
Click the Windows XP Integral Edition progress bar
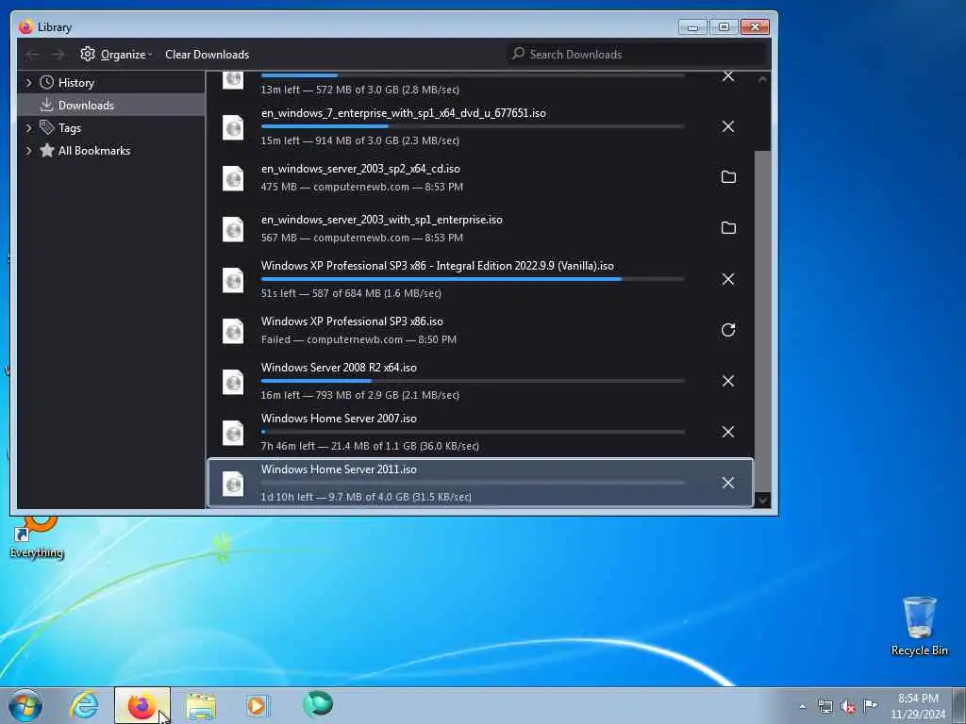click(x=473, y=279)
